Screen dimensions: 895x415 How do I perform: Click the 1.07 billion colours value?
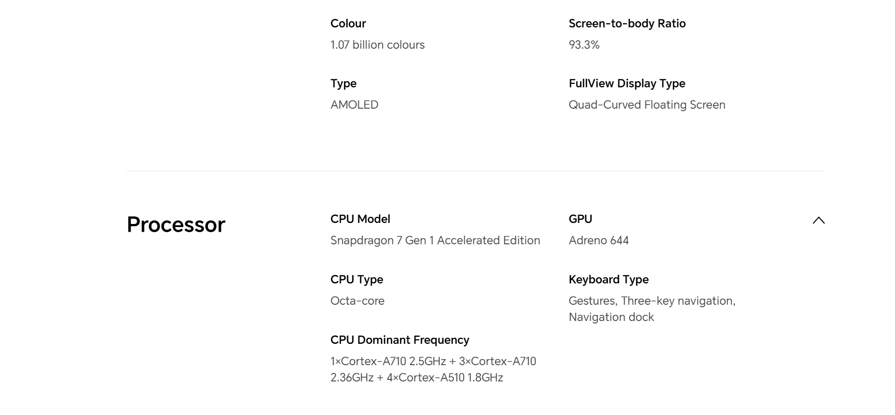click(x=377, y=45)
